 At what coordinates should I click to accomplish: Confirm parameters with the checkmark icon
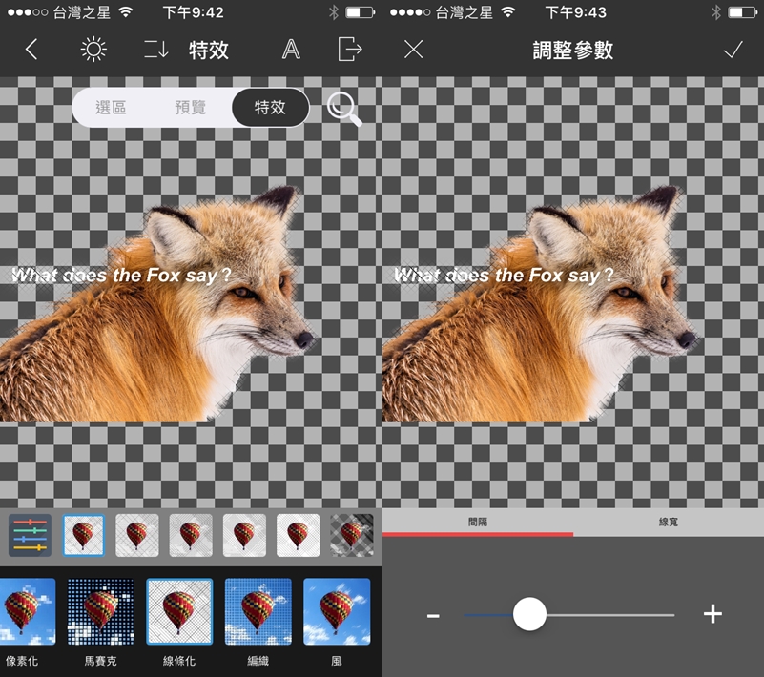pyautogui.click(x=733, y=50)
